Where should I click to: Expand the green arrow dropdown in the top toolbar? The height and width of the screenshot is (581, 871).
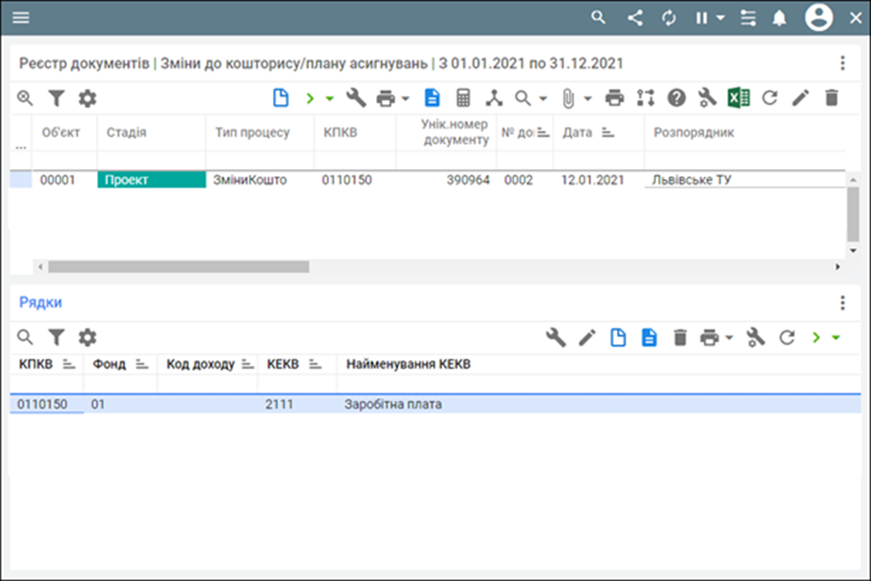coord(330,98)
